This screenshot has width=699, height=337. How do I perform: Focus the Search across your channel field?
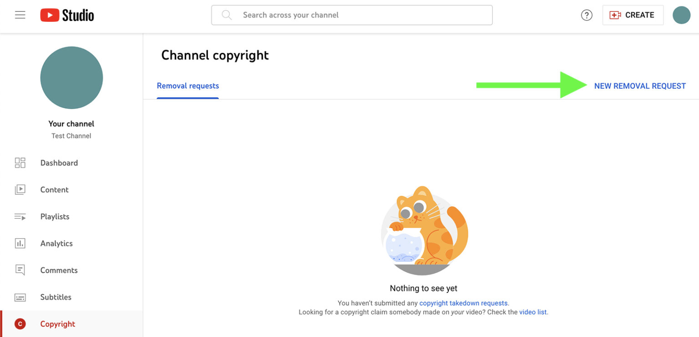360,15
